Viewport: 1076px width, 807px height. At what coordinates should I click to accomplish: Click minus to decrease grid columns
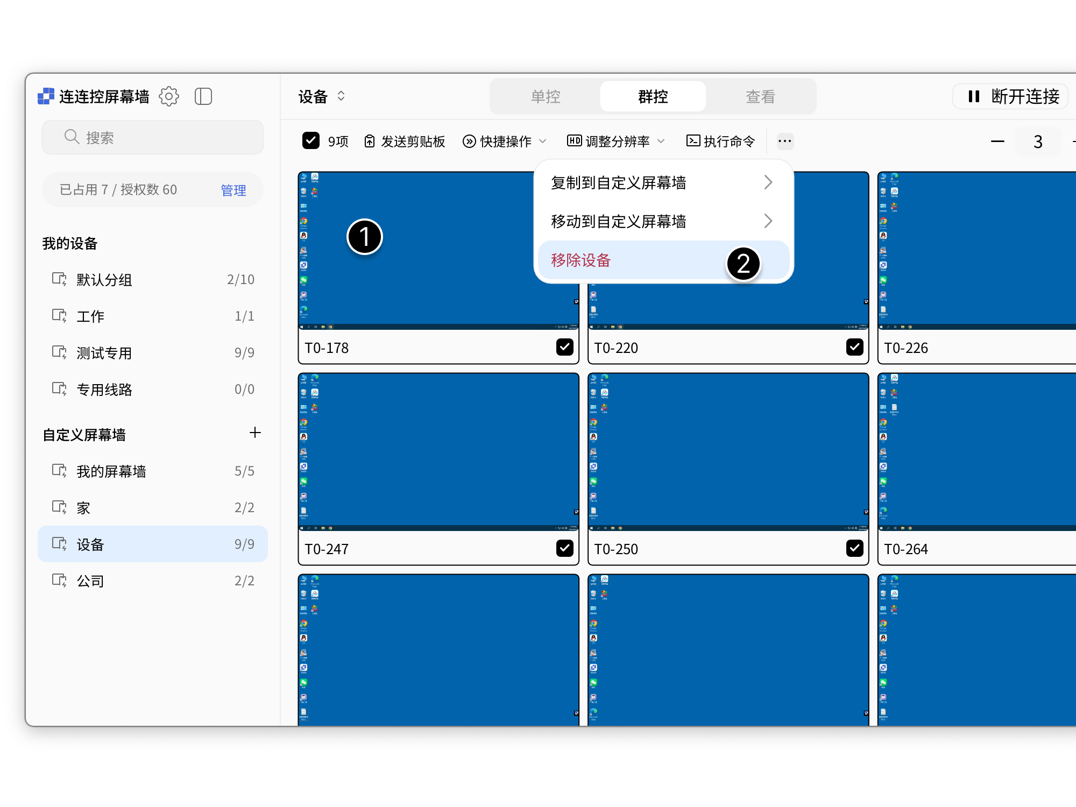pyautogui.click(x=997, y=141)
